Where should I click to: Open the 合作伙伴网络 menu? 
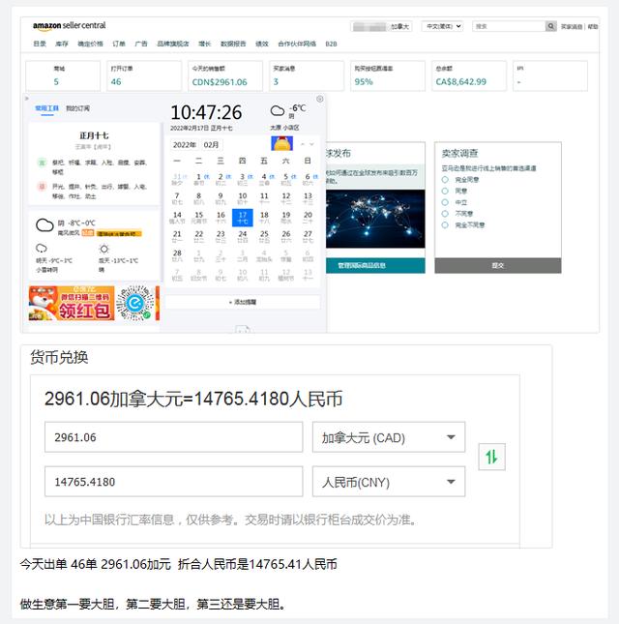pyautogui.click(x=297, y=44)
